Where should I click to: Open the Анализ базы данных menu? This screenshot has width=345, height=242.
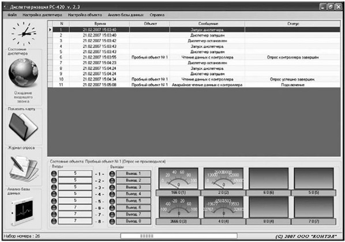pos(126,15)
